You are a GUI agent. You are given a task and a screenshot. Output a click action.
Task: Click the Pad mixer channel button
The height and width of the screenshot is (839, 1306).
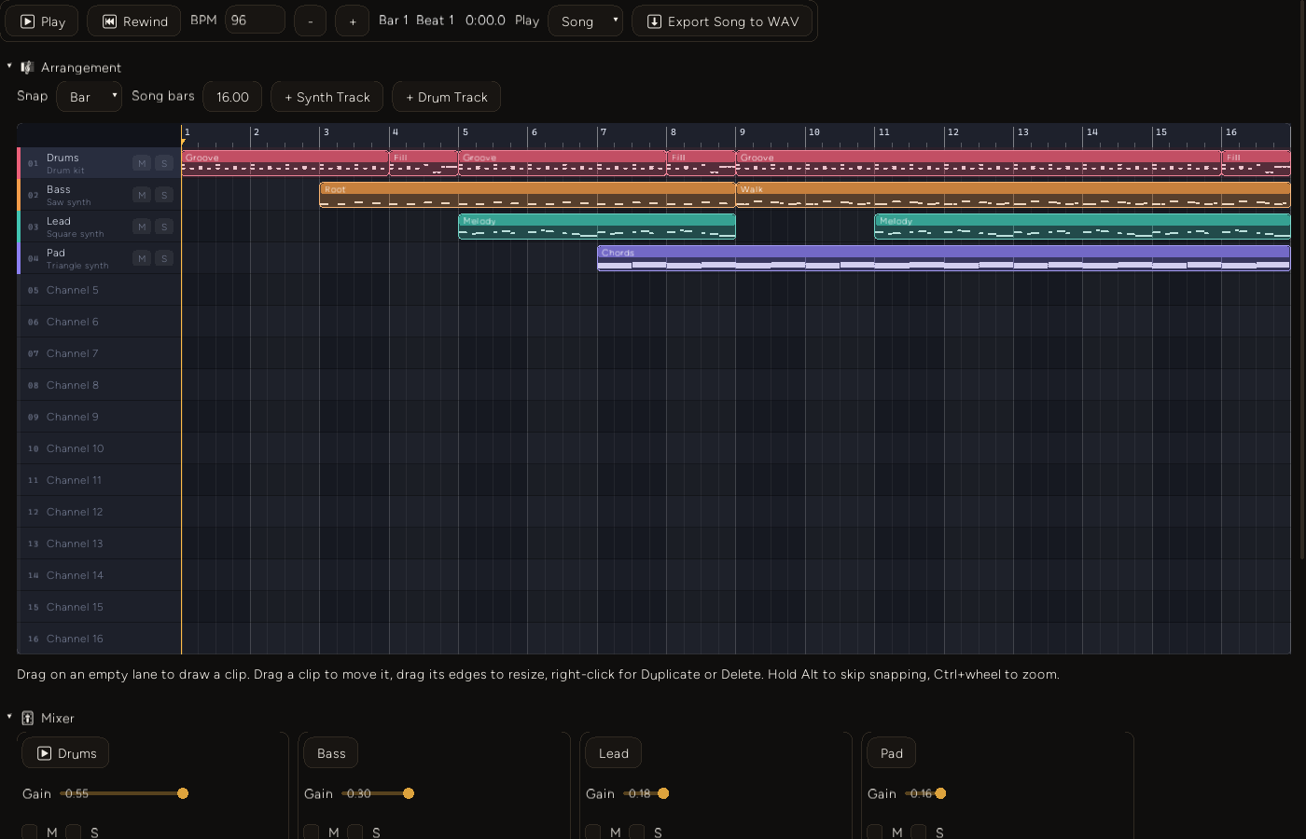(x=892, y=753)
